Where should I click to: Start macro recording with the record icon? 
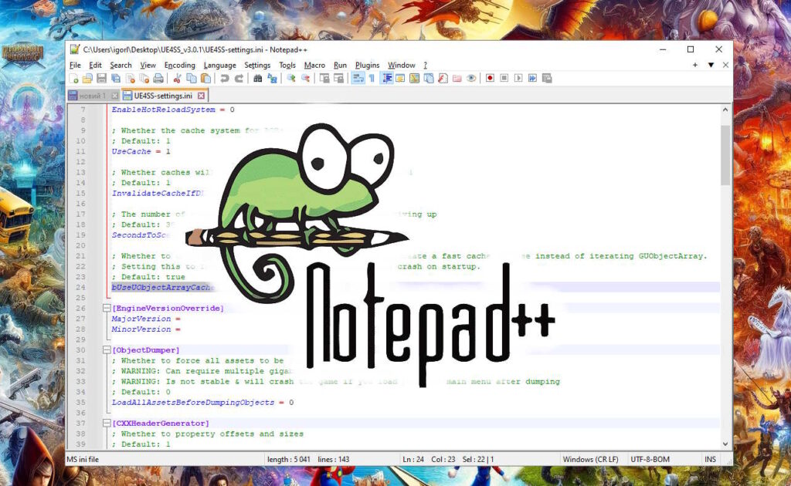point(490,78)
